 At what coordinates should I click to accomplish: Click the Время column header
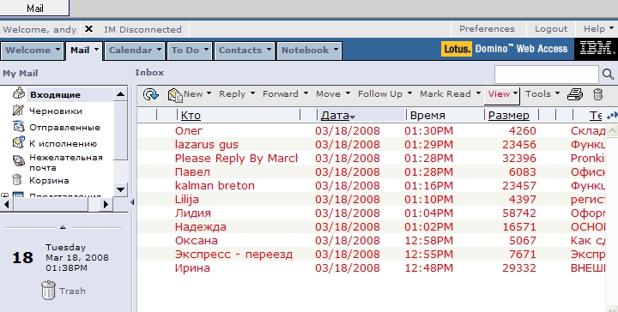427,116
